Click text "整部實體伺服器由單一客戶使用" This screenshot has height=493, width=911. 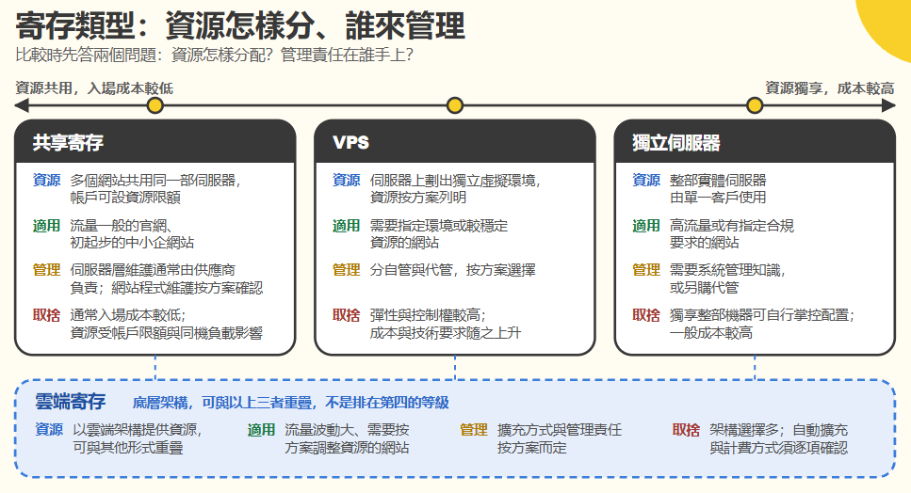coord(718,188)
